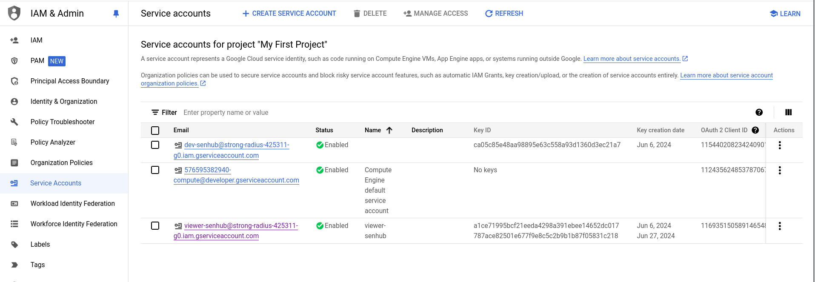Image resolution: width=815 pixels, height=282 pixels.
Task: Sort the table by Name column
Action: 378,130
